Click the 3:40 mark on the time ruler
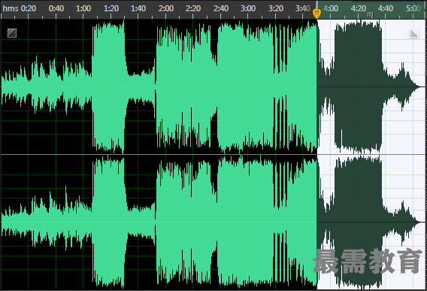The width and height of the screenshot is (427, 291). [303, 8]
